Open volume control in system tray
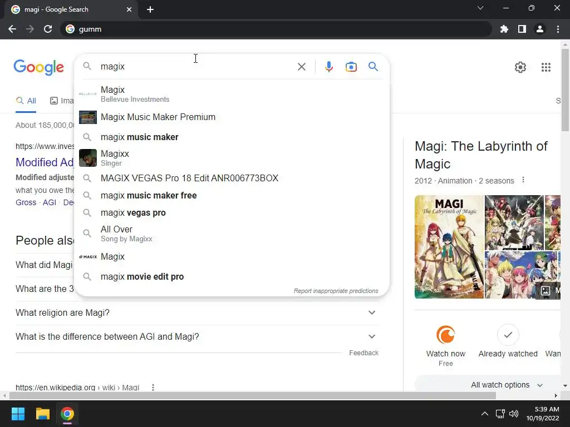 click(513, 414)
